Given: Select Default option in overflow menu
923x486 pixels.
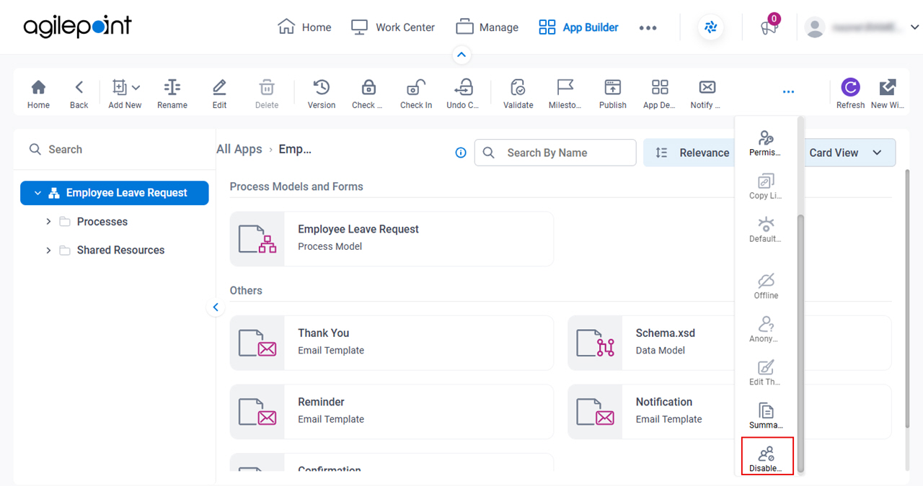Looking at the screenshot, I should [765, 230].
